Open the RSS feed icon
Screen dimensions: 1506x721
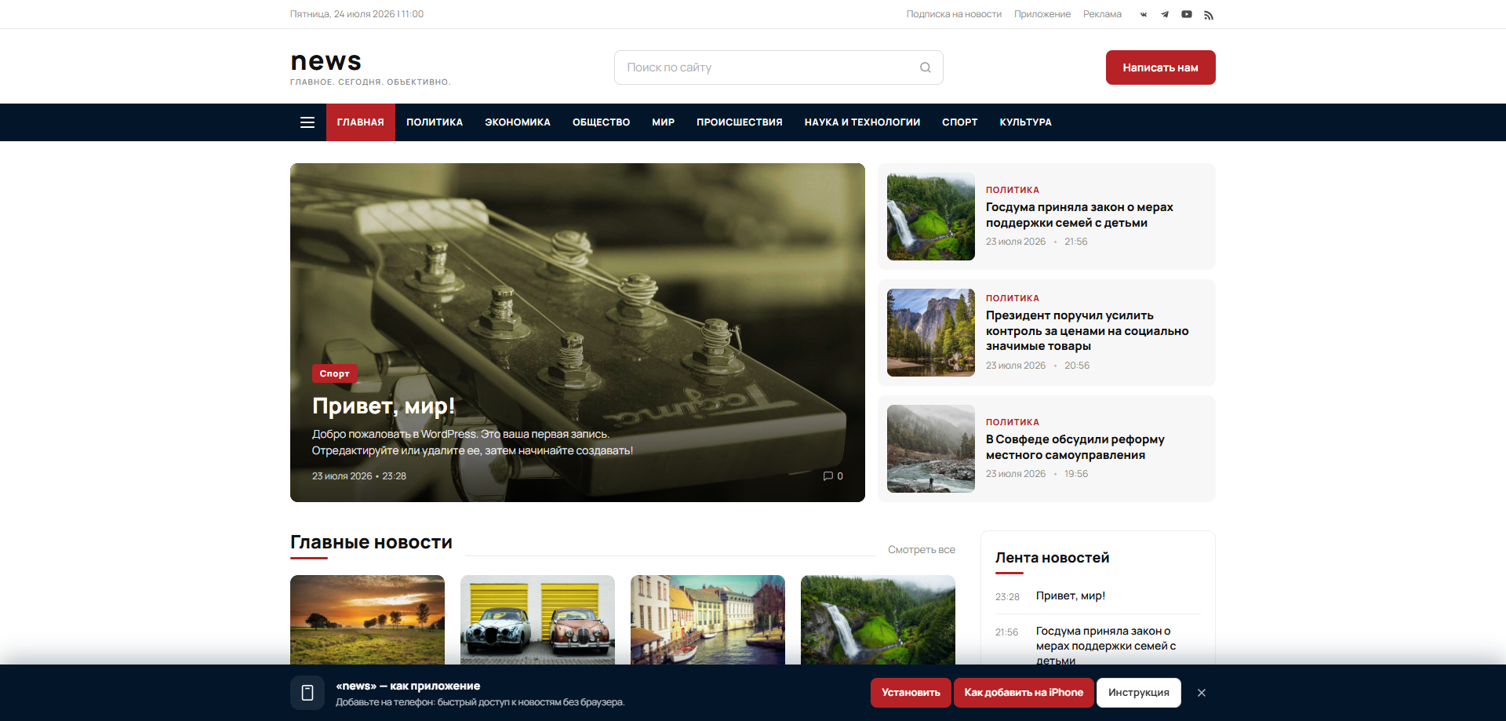click(x=1209, y=15)
